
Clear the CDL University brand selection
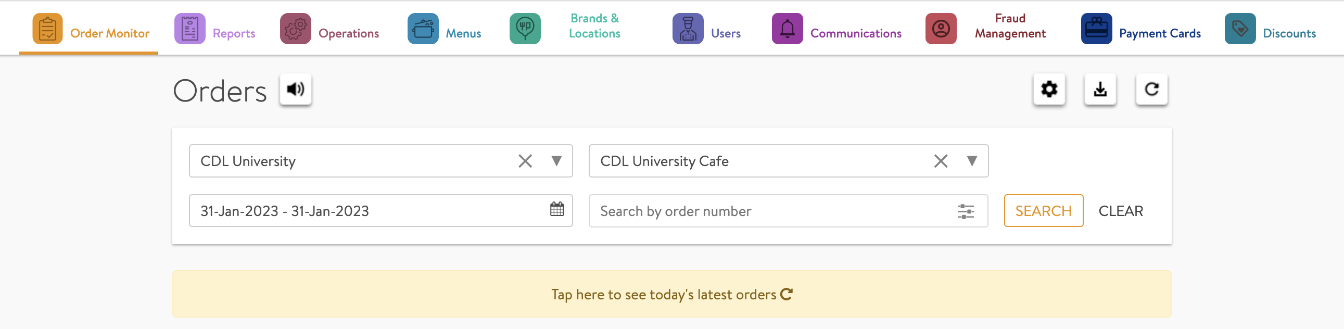(x=525, y=161)
